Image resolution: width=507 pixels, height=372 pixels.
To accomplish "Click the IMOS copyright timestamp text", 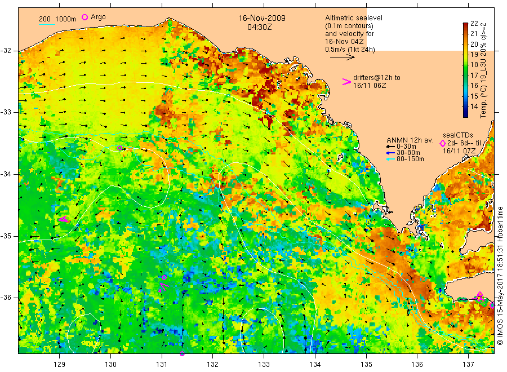I will (500, 276).
